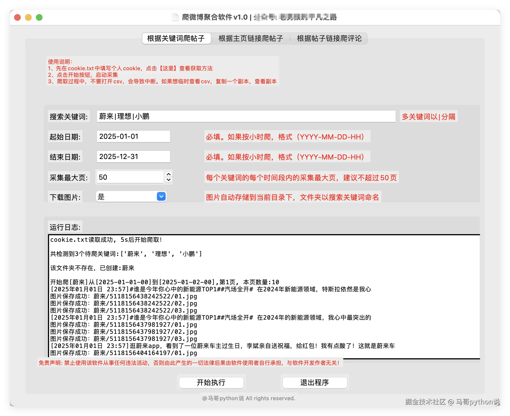The image size is (510, 416).
Task: Switch to the 根据主页链接爬帖子 tab
Action: [250, 38]
